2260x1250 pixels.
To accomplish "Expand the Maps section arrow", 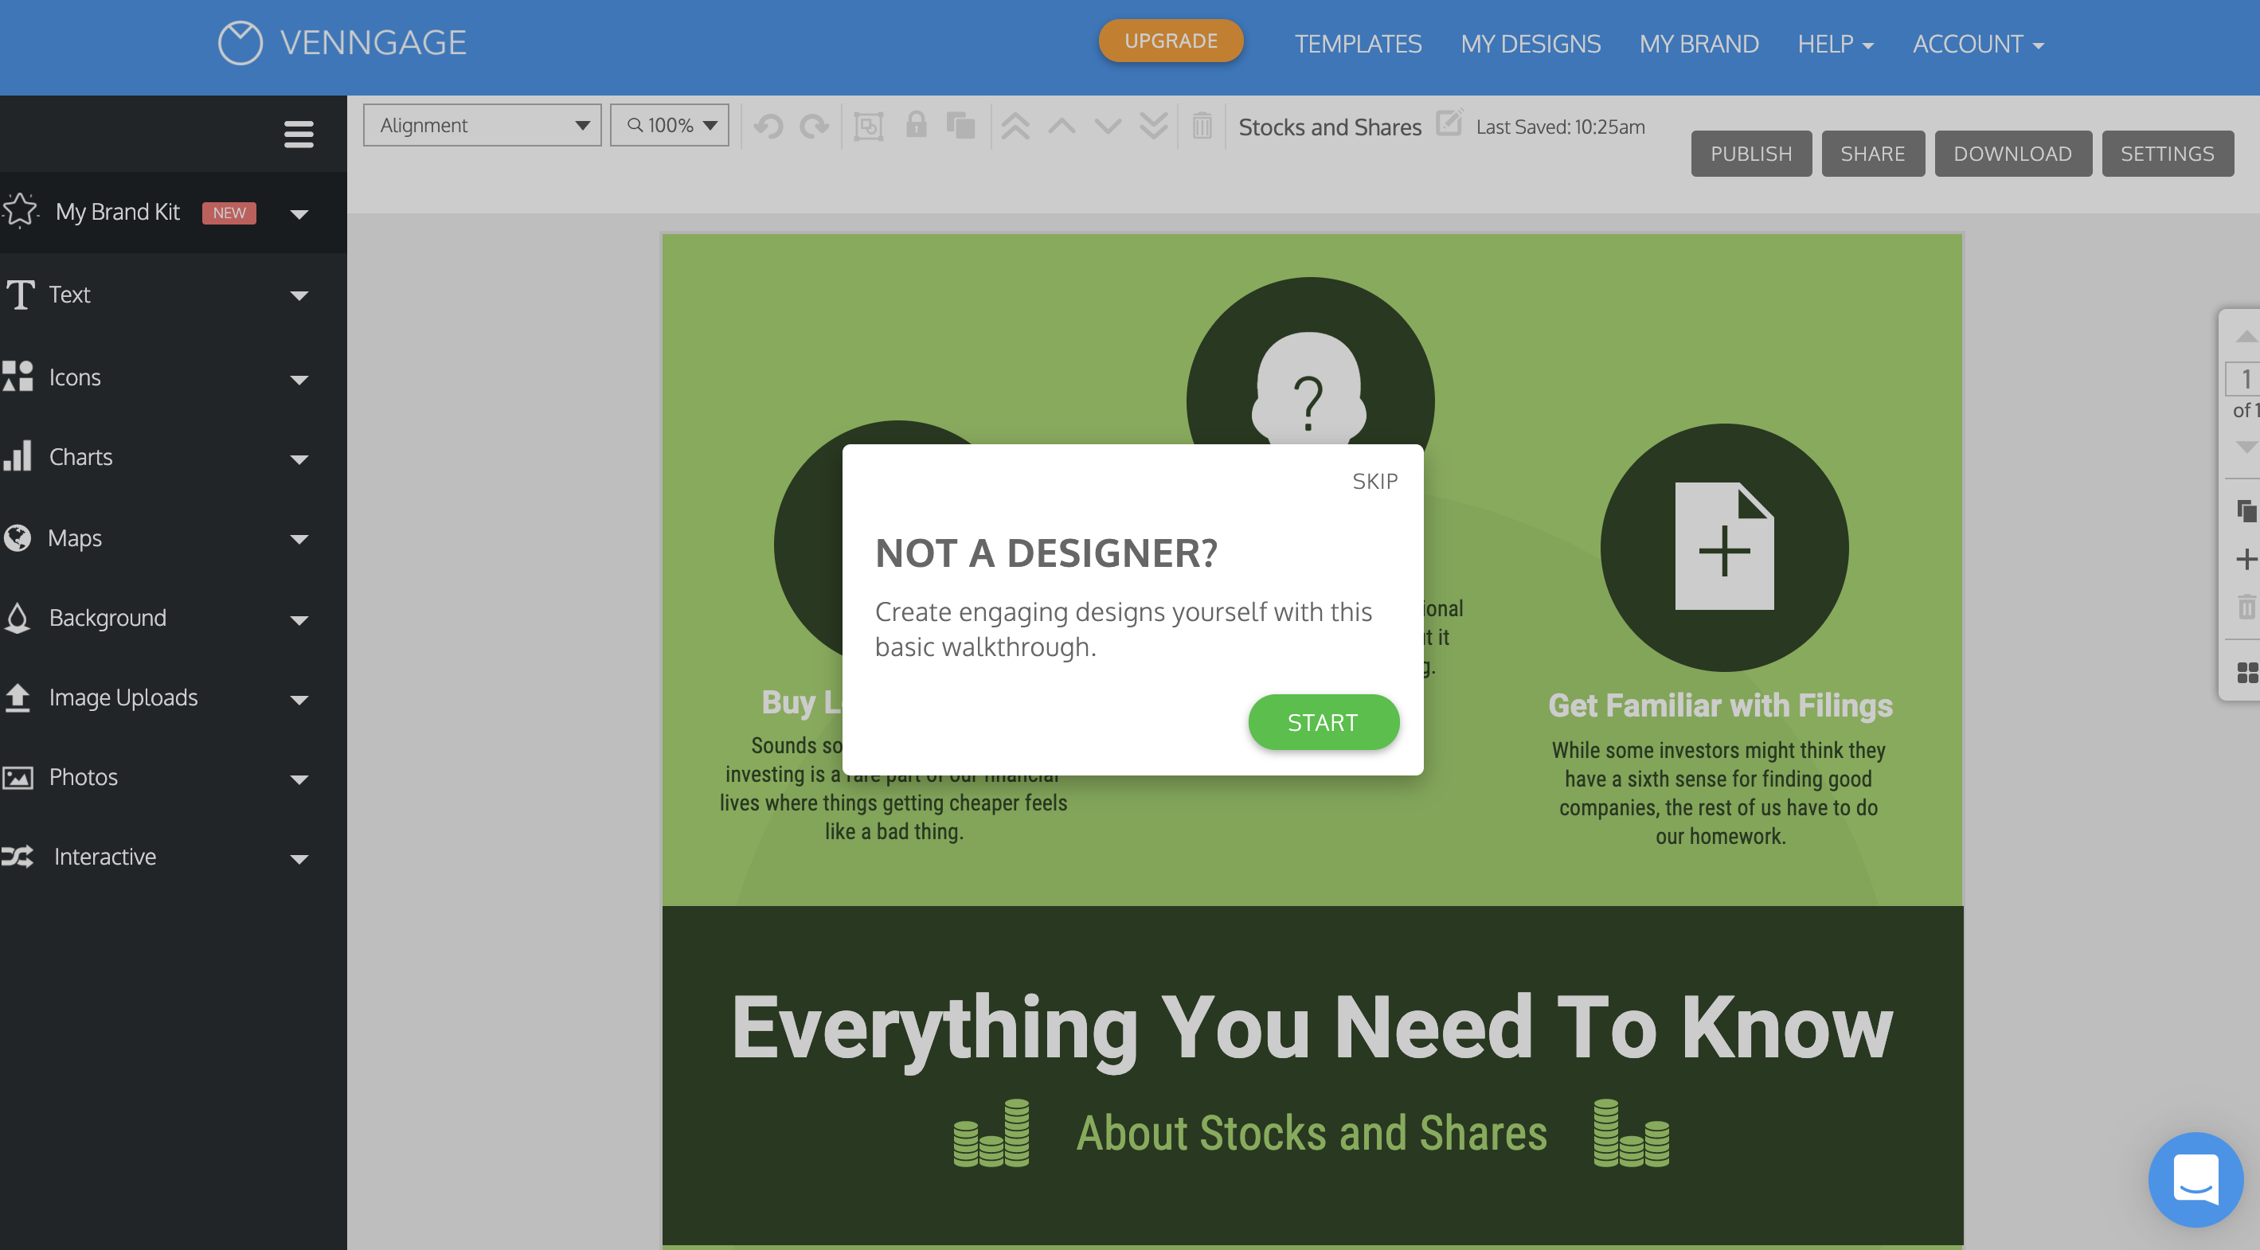I will 299,540.
